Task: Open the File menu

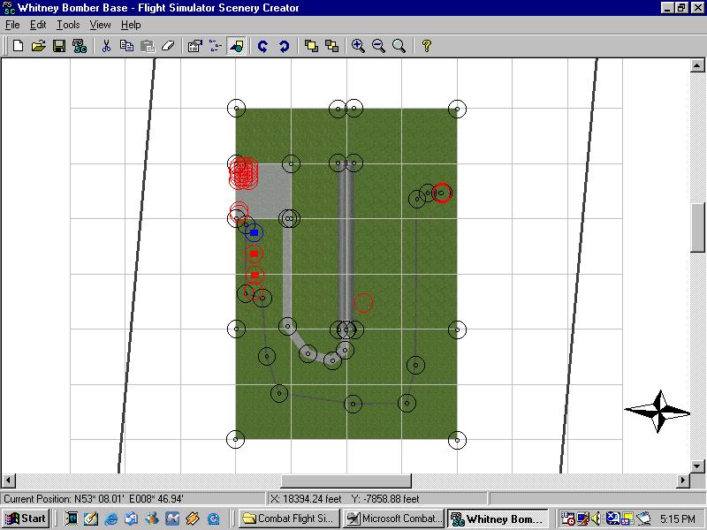Action: 12,25
